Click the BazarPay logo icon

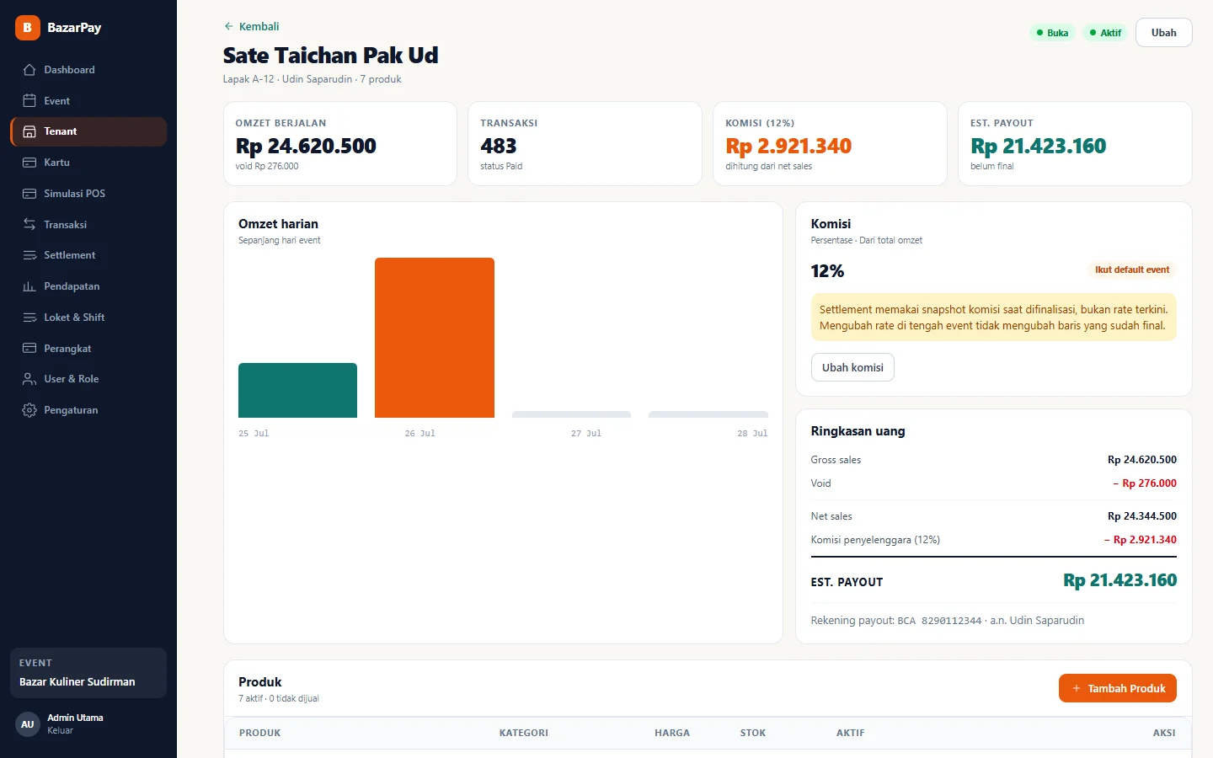tap(28, 28)
